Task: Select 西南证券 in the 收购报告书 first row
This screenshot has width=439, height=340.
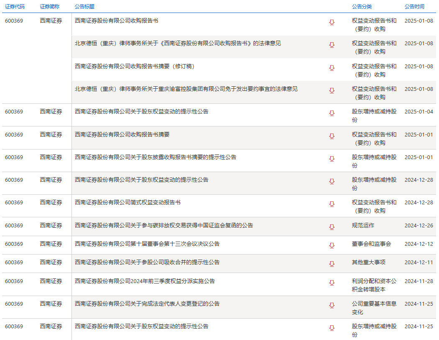Action: [51, 21]
